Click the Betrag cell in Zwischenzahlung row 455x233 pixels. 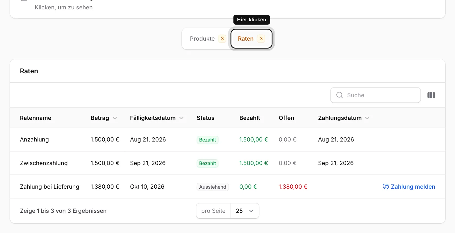[105, 163]
